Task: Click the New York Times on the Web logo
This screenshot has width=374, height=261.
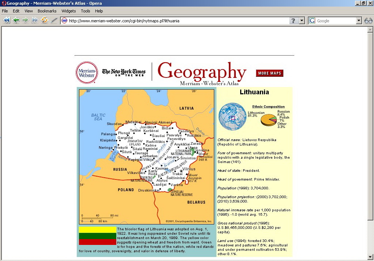Action: 124,72
